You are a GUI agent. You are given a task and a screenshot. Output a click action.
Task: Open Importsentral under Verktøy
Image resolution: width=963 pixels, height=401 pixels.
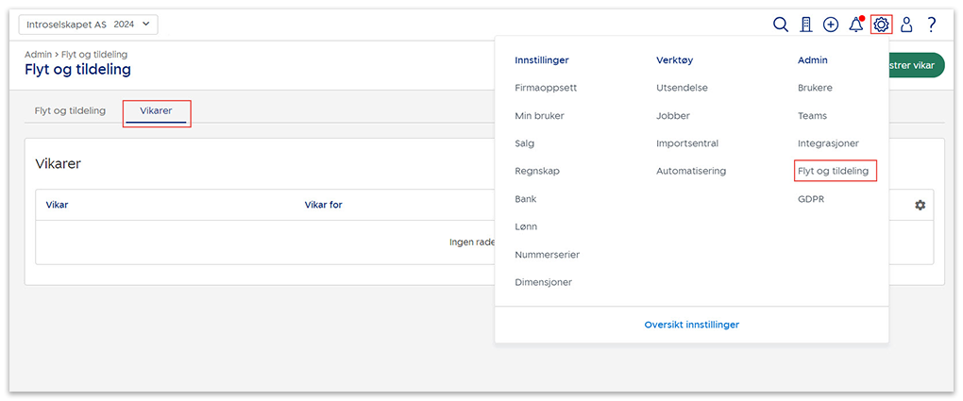(x=686, y=143)
